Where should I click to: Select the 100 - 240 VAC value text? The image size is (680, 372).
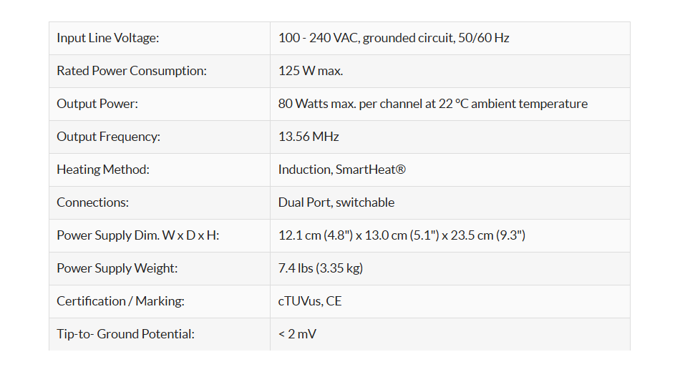393,38
